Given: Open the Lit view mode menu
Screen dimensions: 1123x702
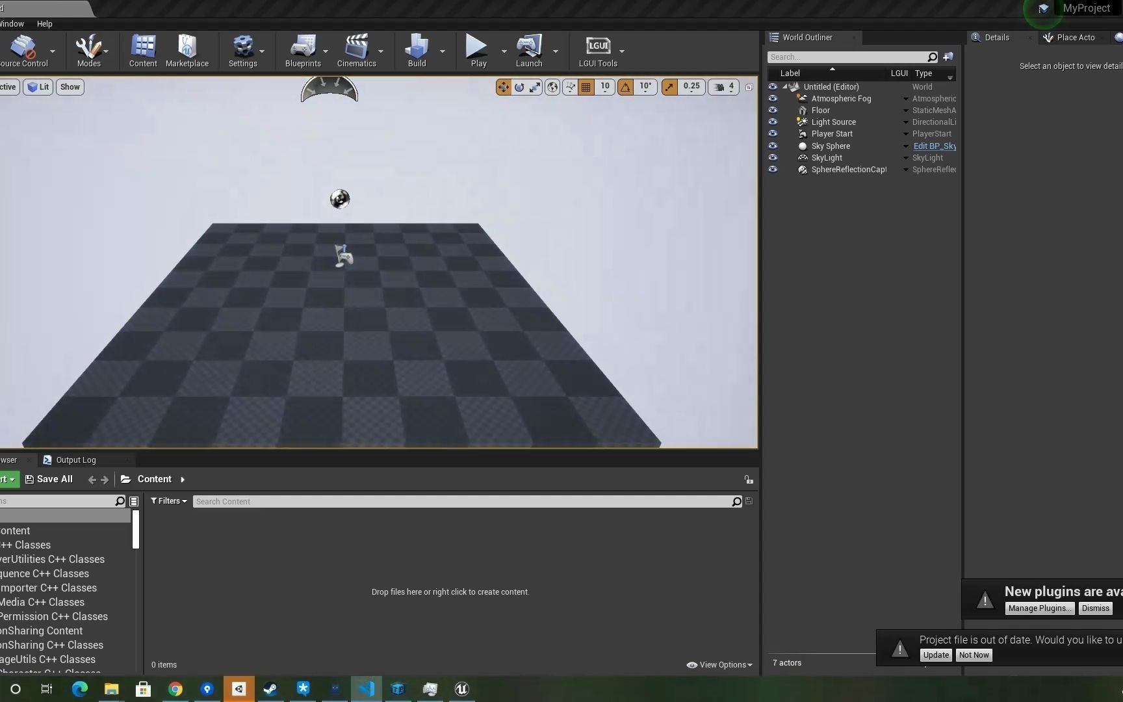Looking at the screenshot, I should coord(38,87).
